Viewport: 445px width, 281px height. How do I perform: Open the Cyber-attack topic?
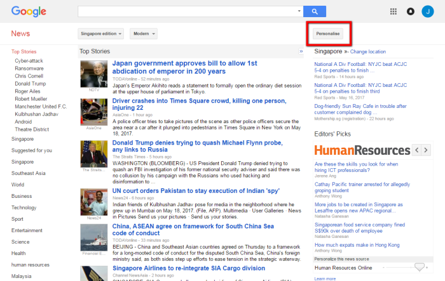tap(29, 61)
